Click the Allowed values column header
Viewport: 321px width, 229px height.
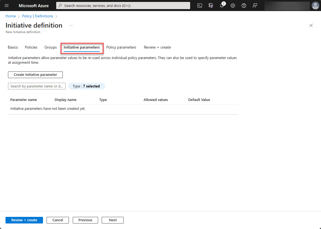point(156,100)
